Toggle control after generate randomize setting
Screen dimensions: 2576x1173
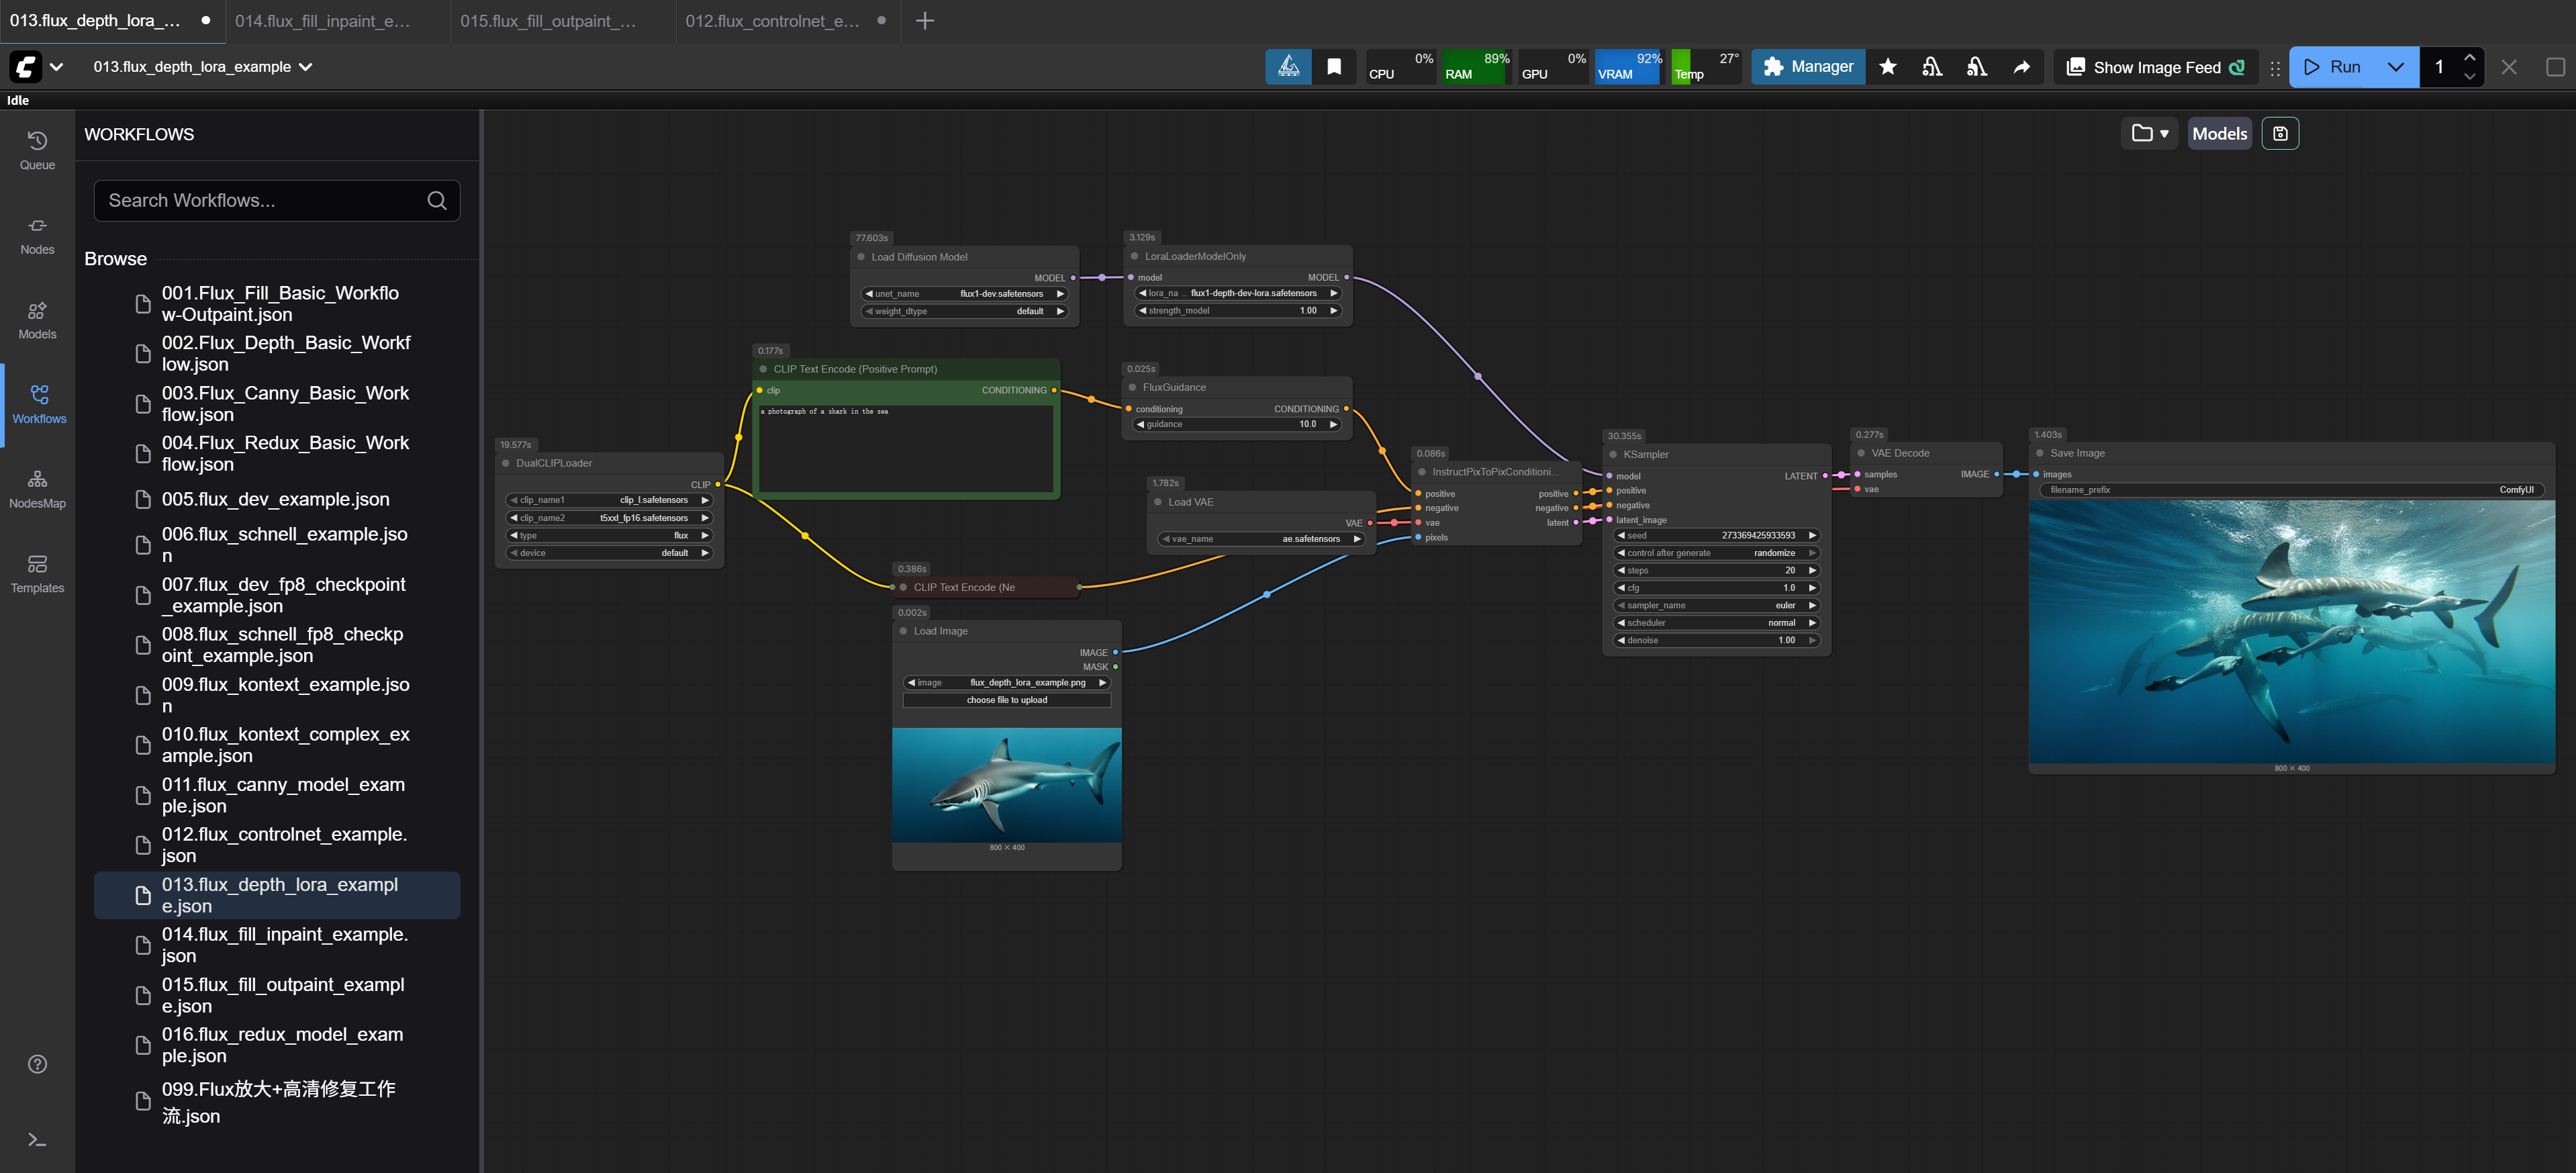(1716, 553)
